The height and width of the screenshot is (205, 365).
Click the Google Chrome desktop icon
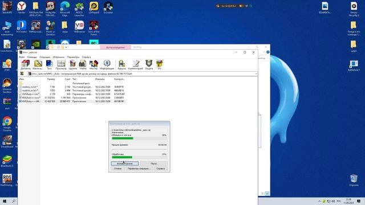[x=7, y=124]
